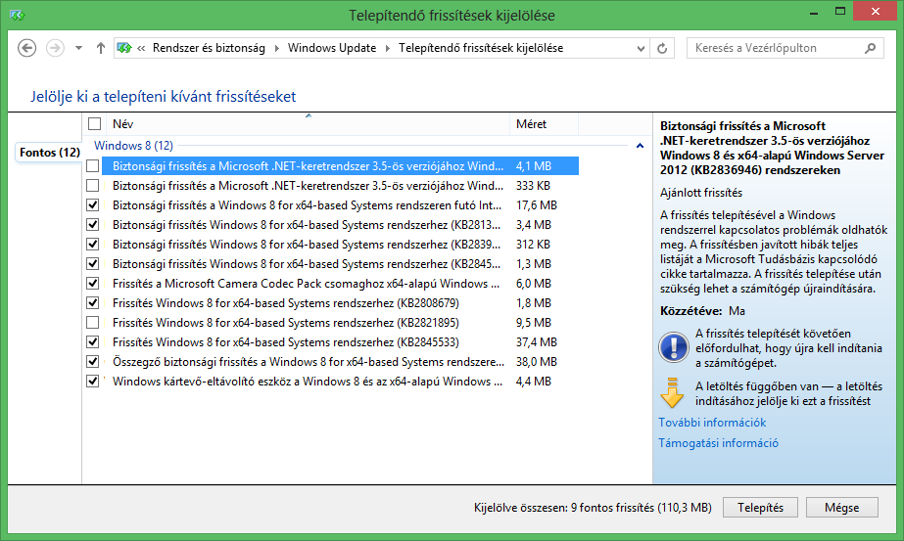Uncheck the Windows kártevő-eltávolító eszköz update
This screenshot has width=904, height=541.
tap(93, 382)
